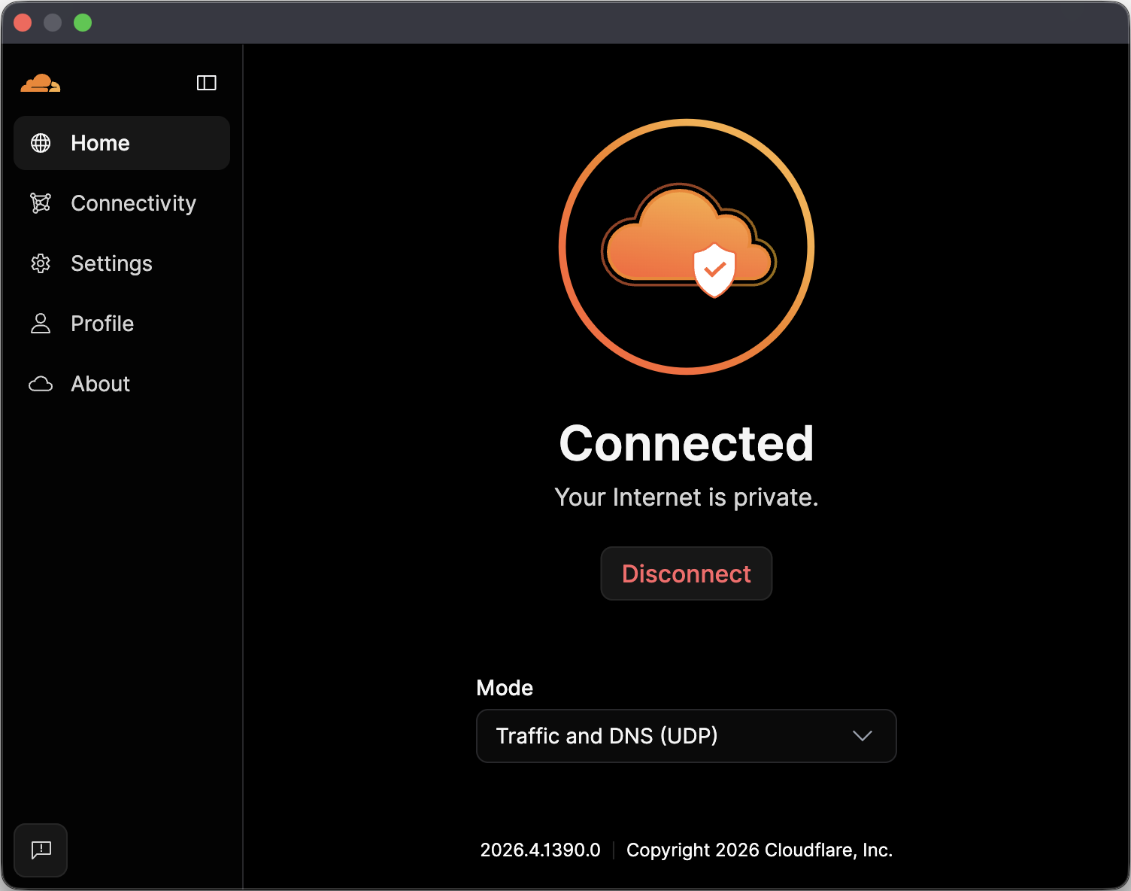The width and height of the screenshot is (1131, 891).
Task: Open the Profile section
Action: (122, 324)
